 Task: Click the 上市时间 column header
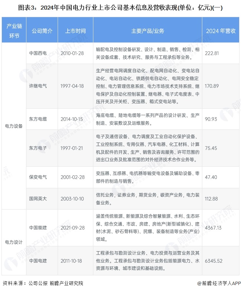coord(75,30)
